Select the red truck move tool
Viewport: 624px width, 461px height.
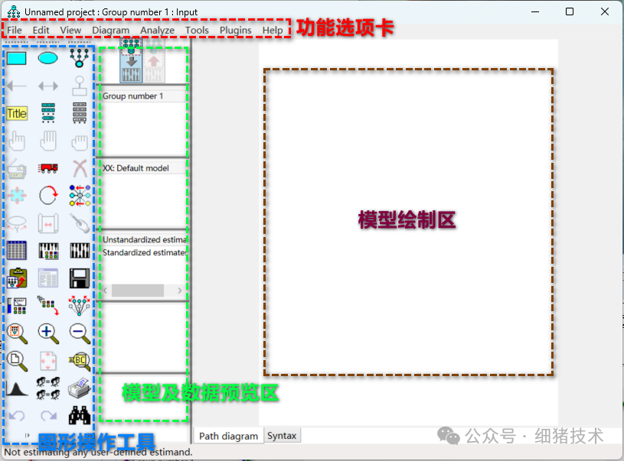[47, 168]
